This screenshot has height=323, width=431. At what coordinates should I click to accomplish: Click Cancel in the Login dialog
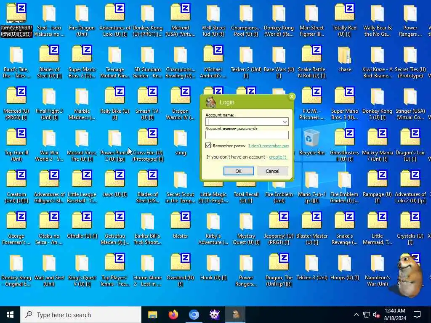coord(272,171)
